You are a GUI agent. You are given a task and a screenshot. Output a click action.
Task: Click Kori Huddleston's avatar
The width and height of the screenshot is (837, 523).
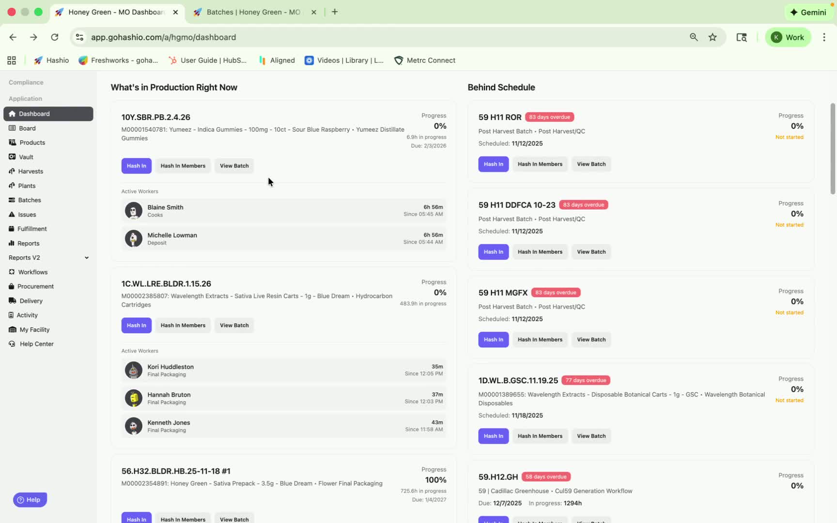[134, 370]
